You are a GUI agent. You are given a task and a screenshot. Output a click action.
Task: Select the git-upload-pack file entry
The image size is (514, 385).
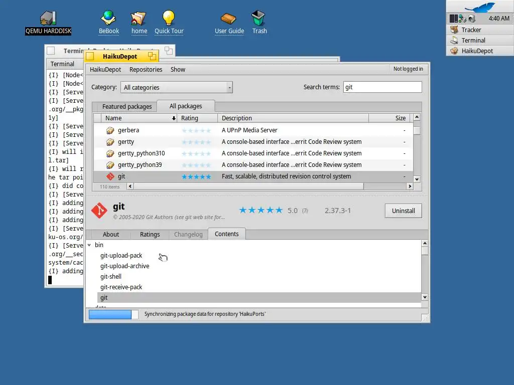(x=121, y=255)
